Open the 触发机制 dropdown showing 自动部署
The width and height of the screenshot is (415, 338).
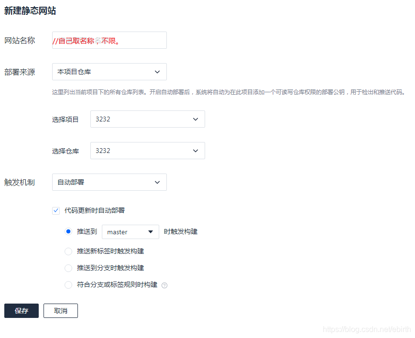109,182
